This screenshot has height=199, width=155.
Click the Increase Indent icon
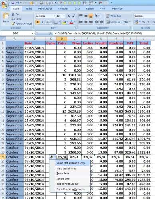point(101,22)
